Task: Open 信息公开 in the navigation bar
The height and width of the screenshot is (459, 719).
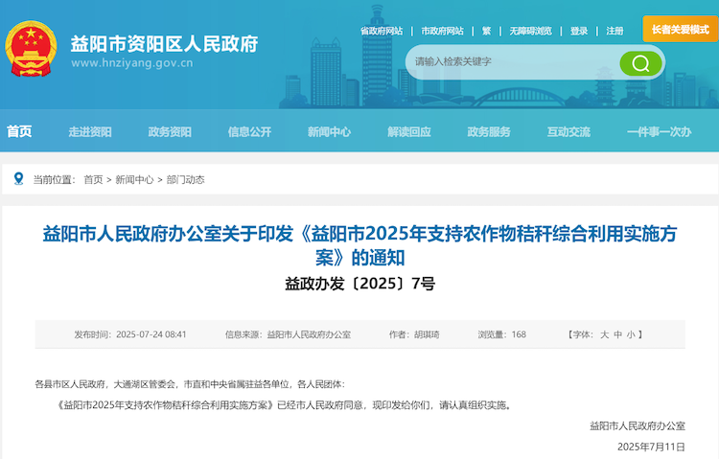Action: tap(249, 132)
